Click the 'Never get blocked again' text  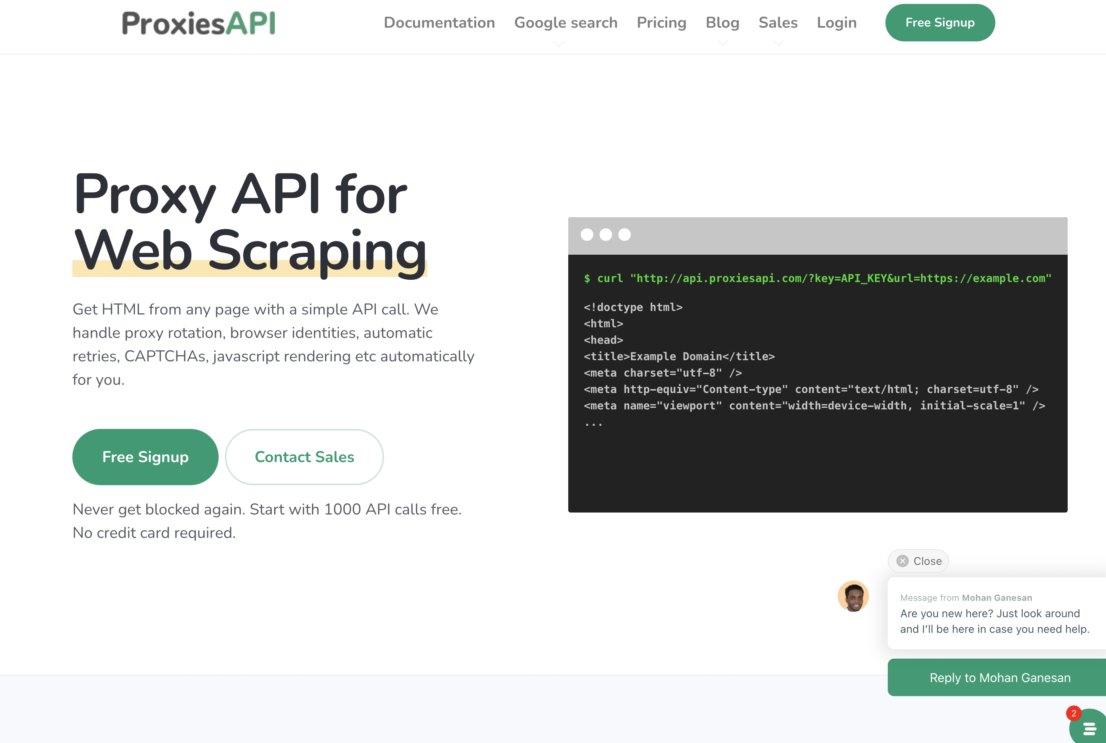[267, 521]
